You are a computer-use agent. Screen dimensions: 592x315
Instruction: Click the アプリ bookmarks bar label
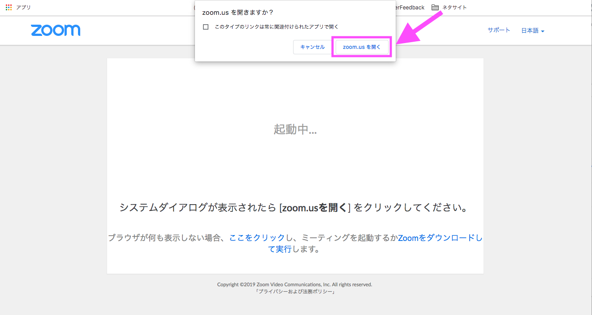[23, 7]
